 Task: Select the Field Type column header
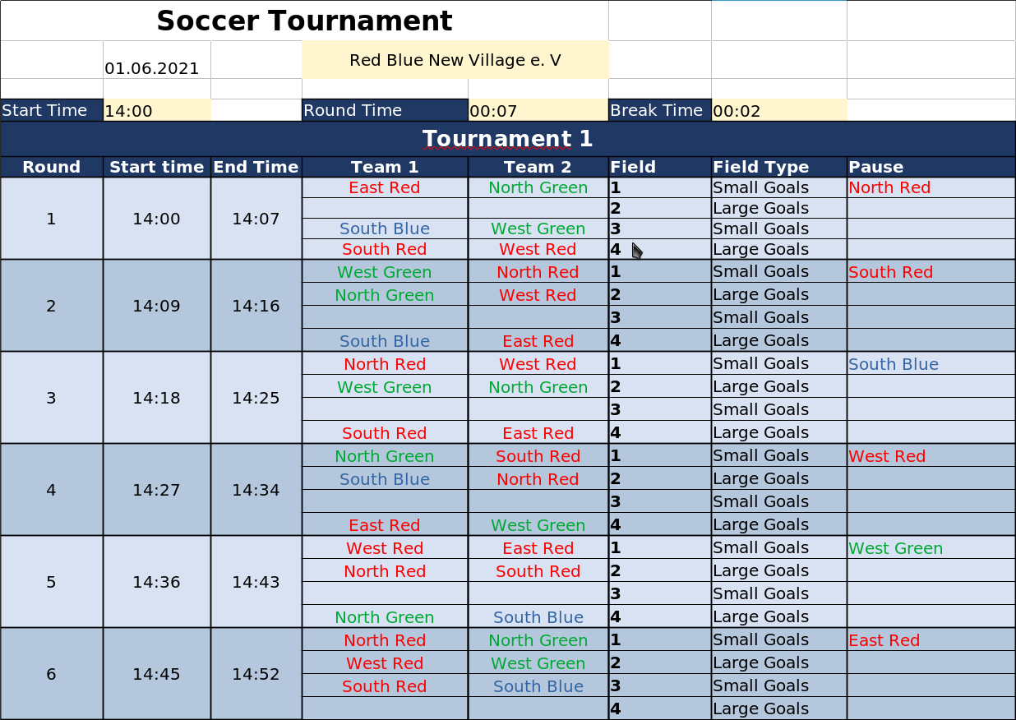click(778, 167)
